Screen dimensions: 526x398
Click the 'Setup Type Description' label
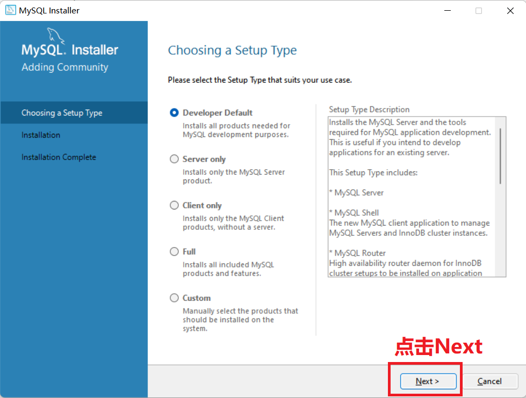point(369,110)
